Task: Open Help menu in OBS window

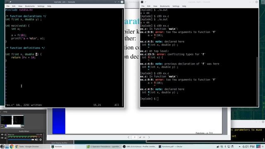Action: pyautogui.click(x=5, y=112)
